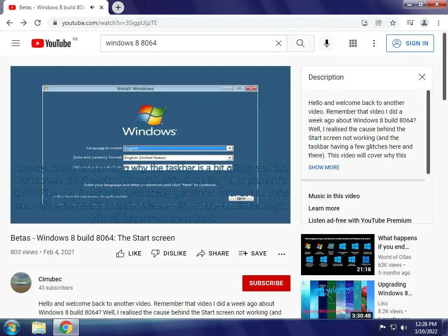Click the address bar URL

point(109,23)
